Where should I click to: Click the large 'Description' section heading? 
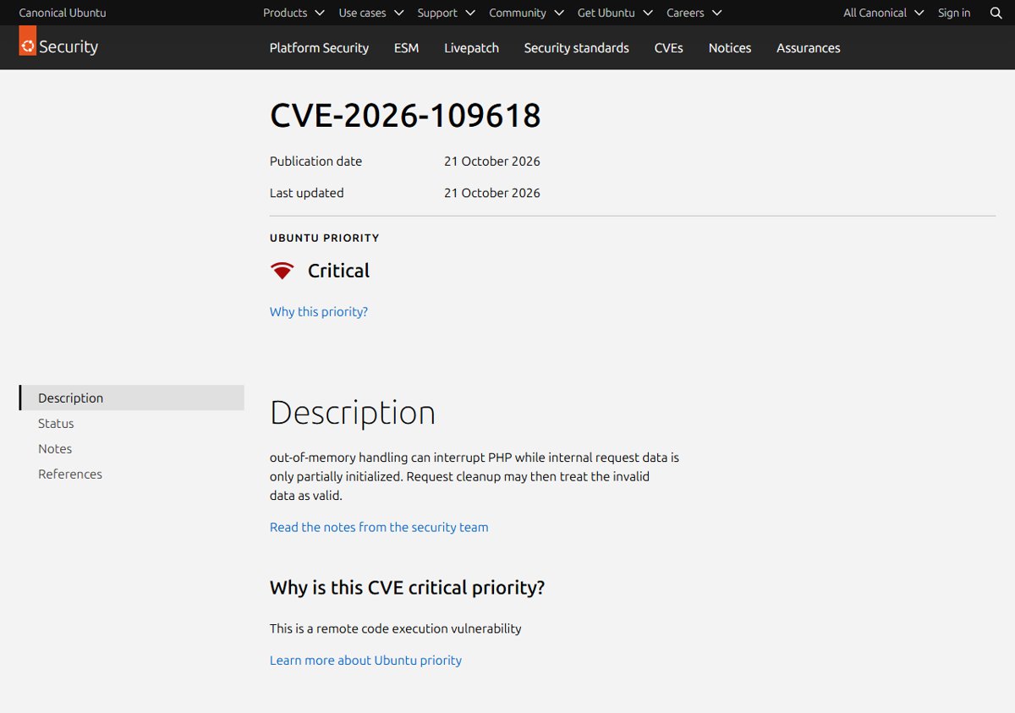353,413
